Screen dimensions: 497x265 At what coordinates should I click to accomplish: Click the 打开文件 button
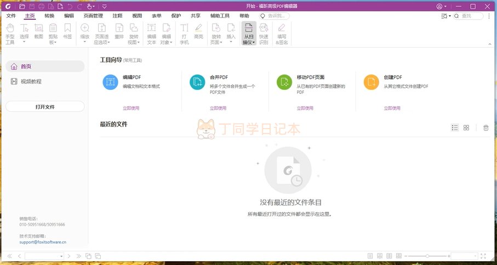click(x=45, y=107)
